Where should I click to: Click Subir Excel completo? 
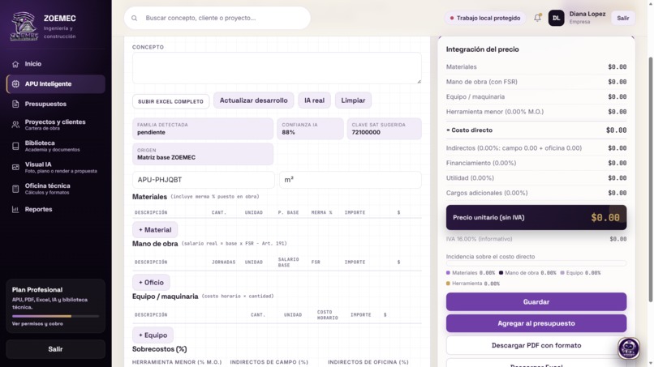(170, 101)
